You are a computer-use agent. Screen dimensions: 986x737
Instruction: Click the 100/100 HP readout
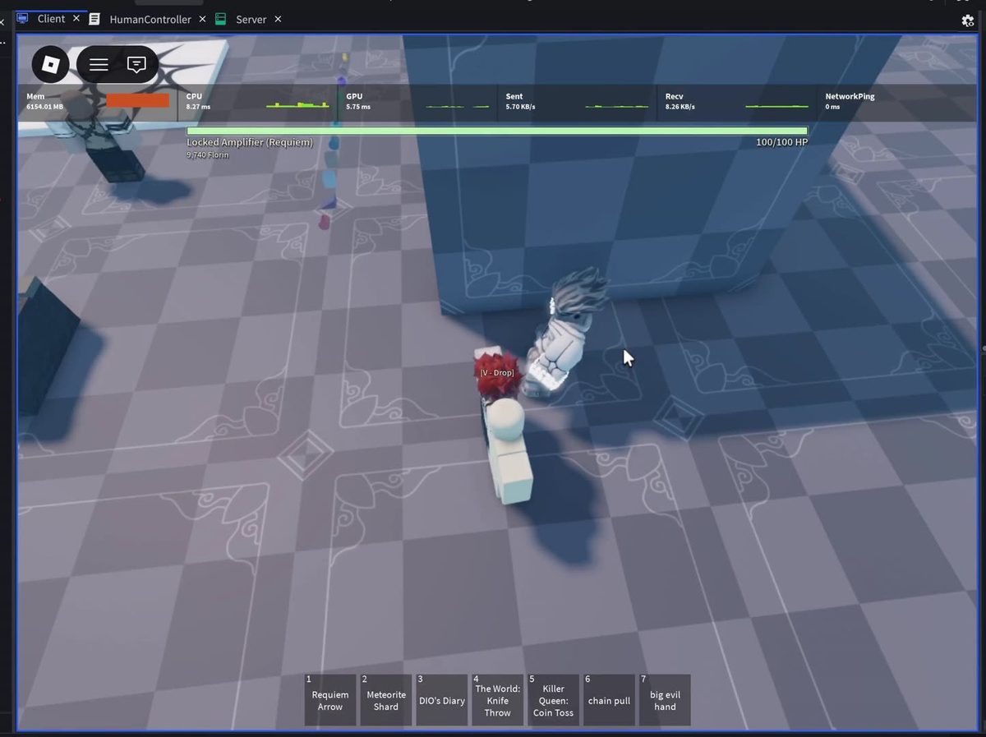[x=782, y=142]
